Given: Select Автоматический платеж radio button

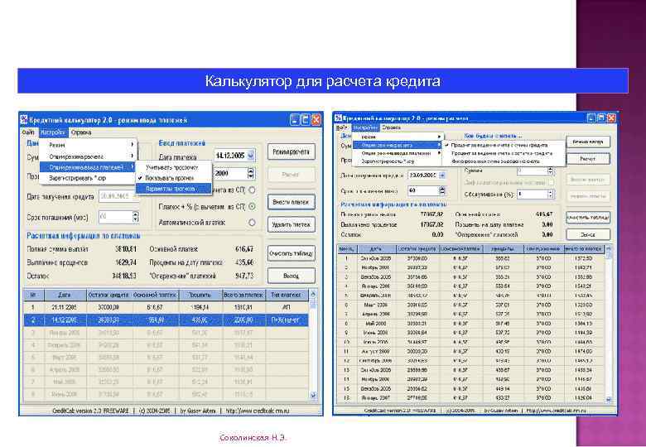Looking at the screenshot, I should pos(252,223).
